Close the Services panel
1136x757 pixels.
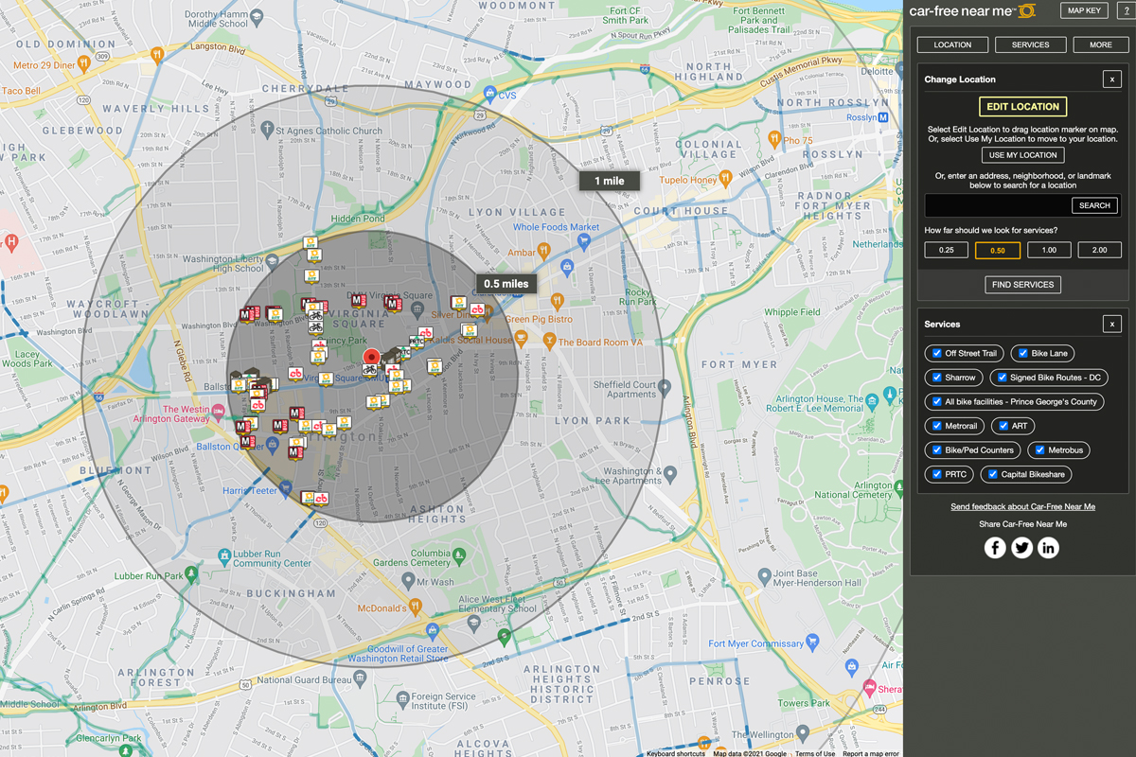coord(1112,325)
